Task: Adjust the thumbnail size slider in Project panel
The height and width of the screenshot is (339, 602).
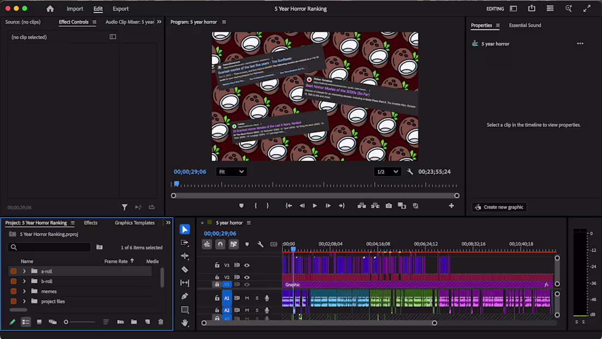Action: click(x=66, y=322)
